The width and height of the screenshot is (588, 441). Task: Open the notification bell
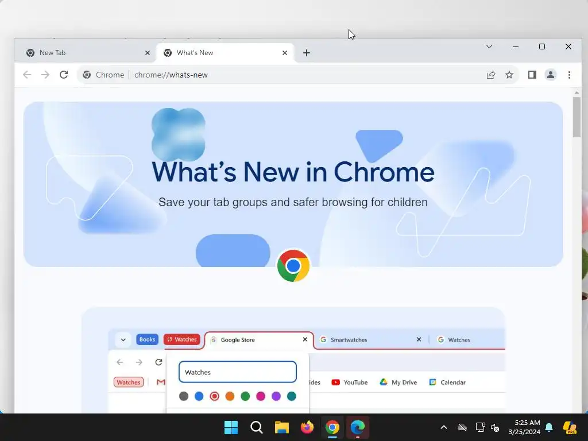549,427
